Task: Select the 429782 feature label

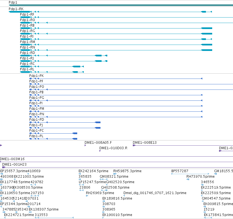Action: coord(37,182)
